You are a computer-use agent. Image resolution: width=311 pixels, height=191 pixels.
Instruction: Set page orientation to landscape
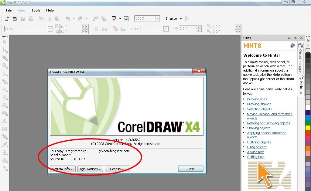click(104, 28)
